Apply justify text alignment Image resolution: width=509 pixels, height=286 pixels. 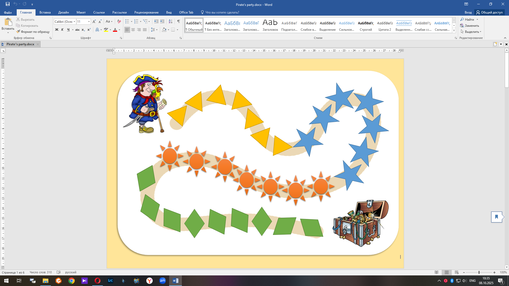point(145,30)
